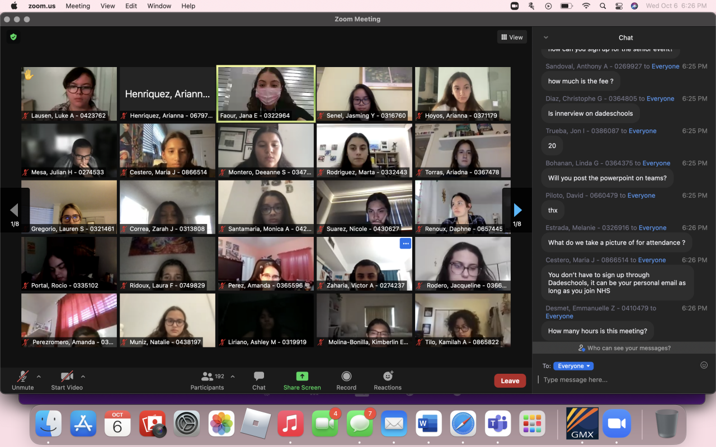
Task: Expand video options next to Start Video
Action: [x=83, y=377]
